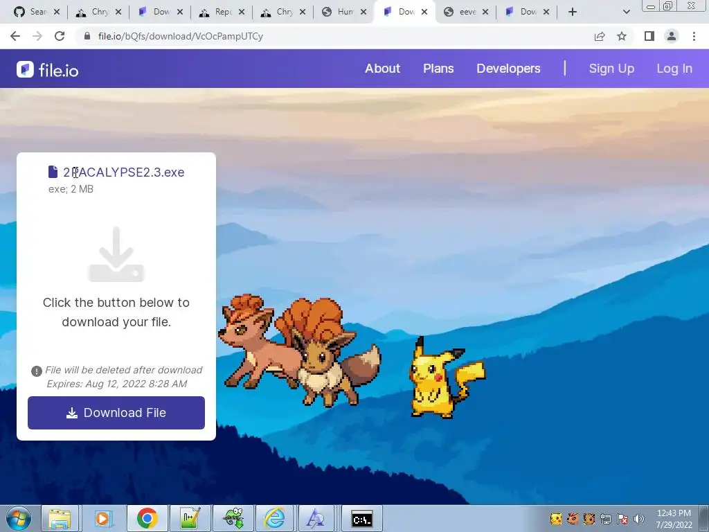The image size is (709, 532).
Task: Open the Developers page
Action: click(508, 69)
